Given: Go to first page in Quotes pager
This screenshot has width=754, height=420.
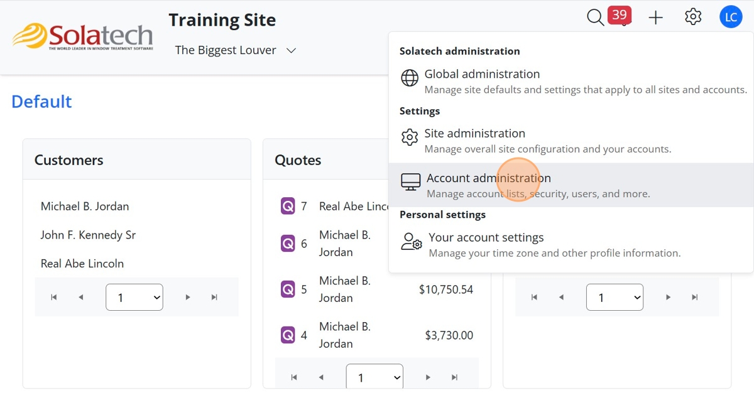Looking at the screenshot, I should 294,377.
